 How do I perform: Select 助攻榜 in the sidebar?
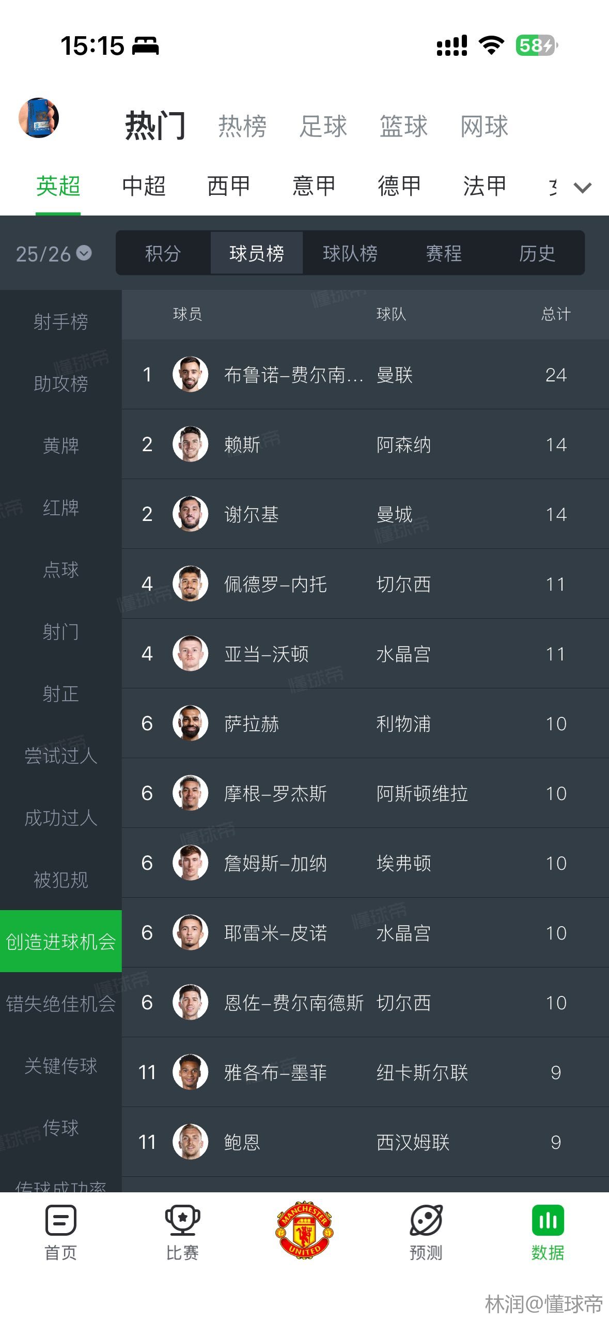61,383
